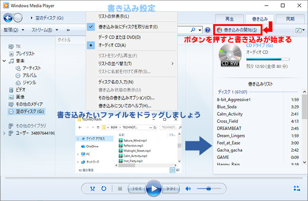Click the Play button
This screenshot has width=308, height=201.
pyautogui.click(x=154, y=189)
